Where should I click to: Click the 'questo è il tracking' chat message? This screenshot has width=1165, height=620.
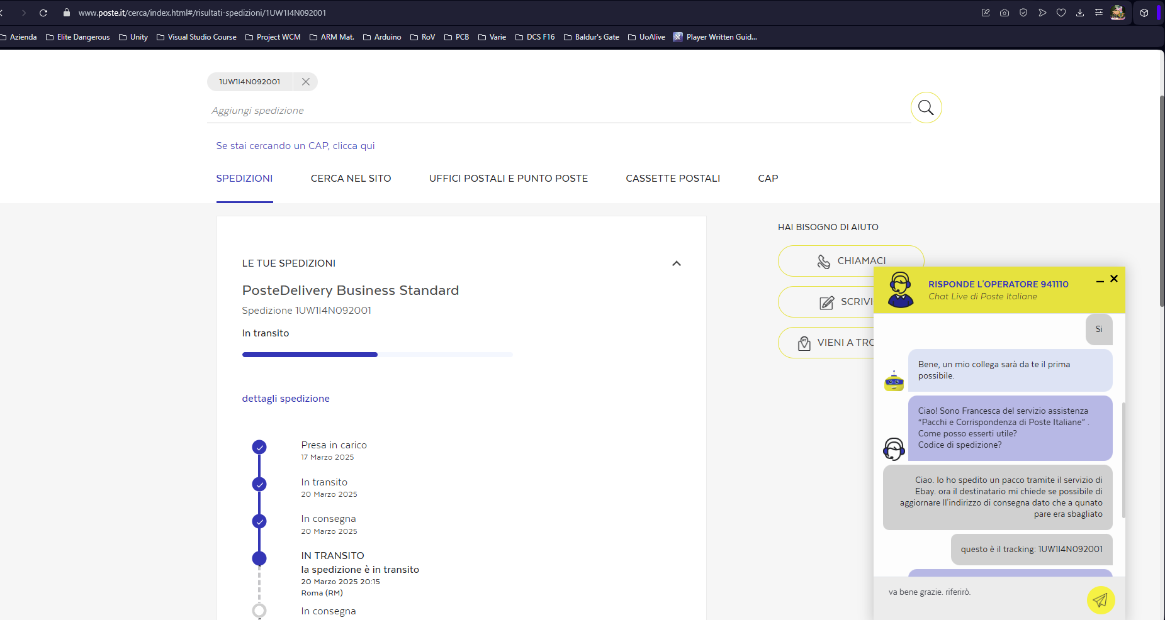pos(1032,550)
